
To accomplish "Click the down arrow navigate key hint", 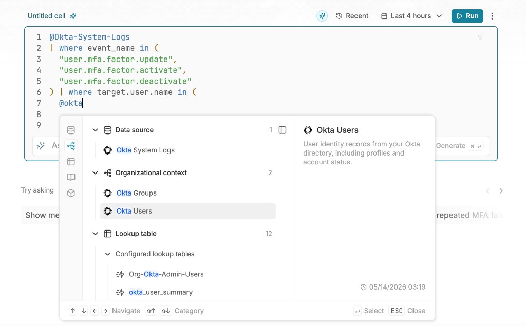I will tap(84, 311).
